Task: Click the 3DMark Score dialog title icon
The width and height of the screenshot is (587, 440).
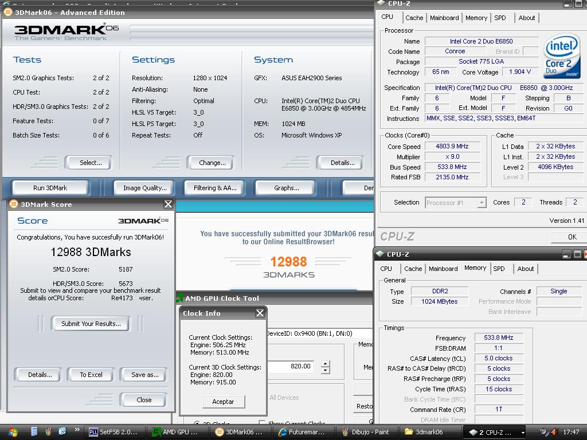Action: [14, 204]
